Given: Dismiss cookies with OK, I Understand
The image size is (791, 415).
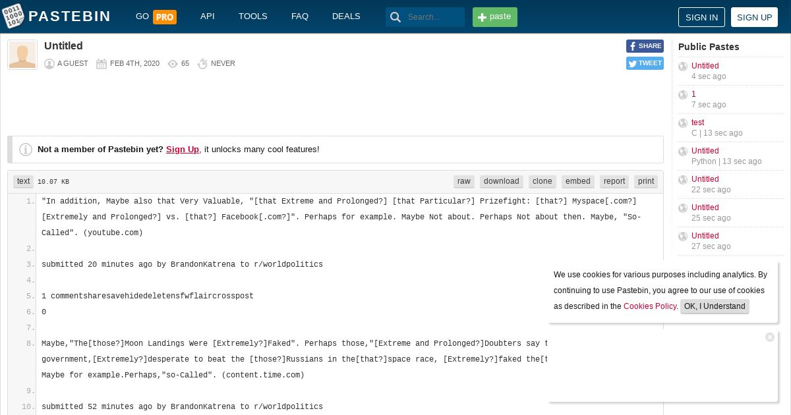Looking at the screenshot, I should tap(715, 306).
